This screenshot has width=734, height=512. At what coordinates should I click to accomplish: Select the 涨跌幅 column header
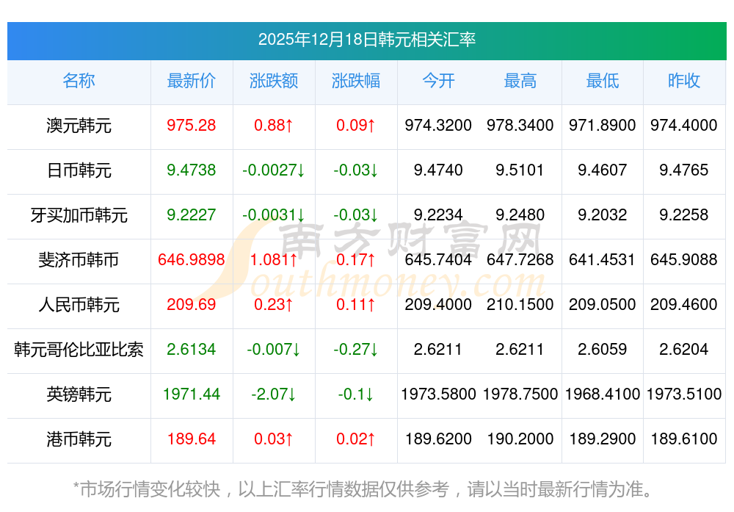[x=356, y=81]
